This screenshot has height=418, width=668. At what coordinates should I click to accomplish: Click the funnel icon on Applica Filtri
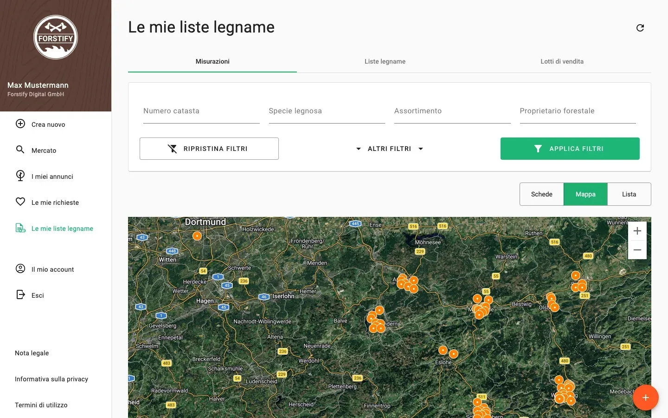[538, 149]
